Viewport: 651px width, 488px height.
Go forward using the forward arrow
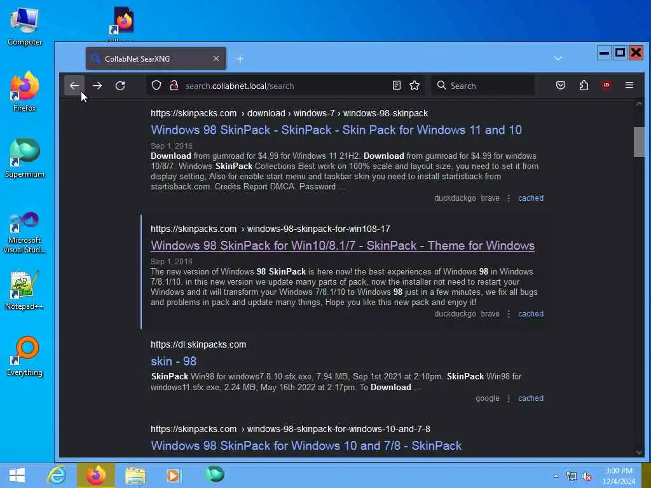[x=97, y=86]
